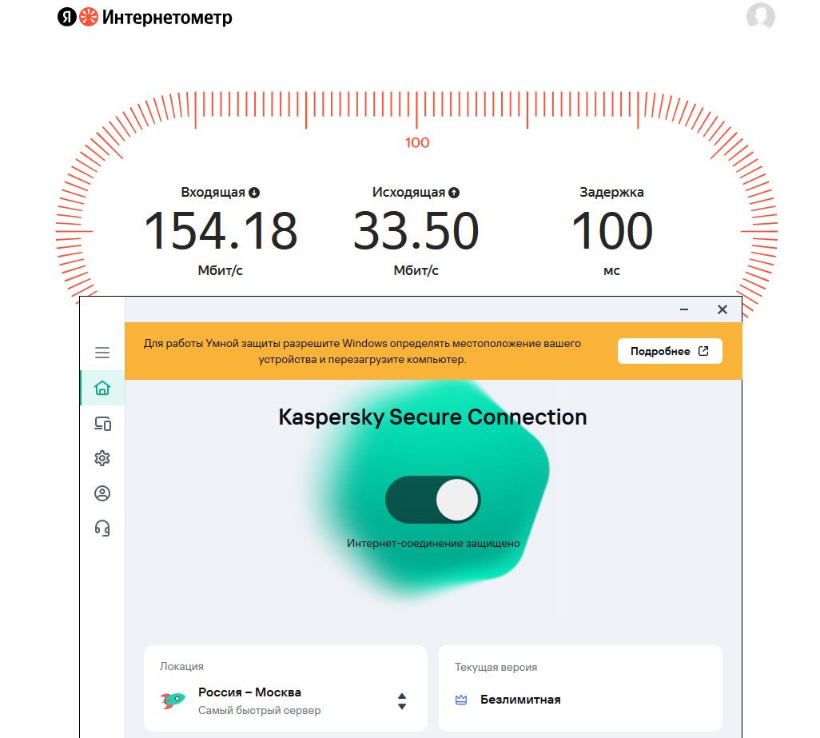Click the Безлимитная version label
820x738 pixels.
(x=520, y=700)
